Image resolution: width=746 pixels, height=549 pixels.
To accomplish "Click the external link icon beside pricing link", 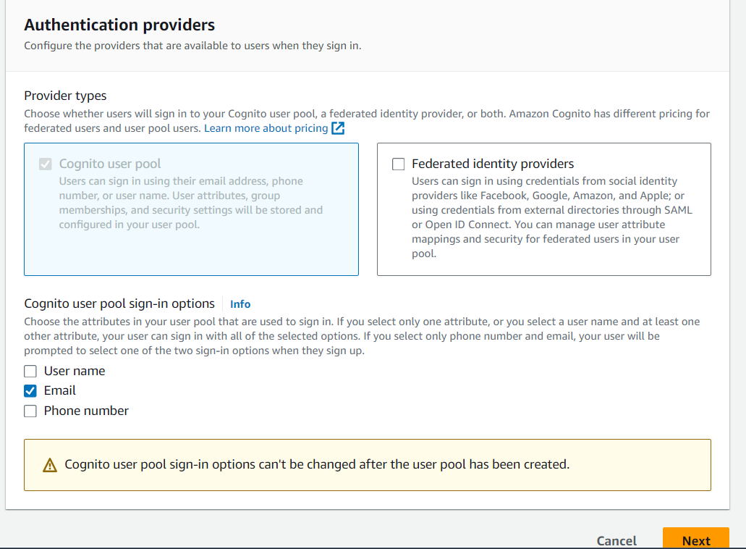I will click(x=336, y=128).
